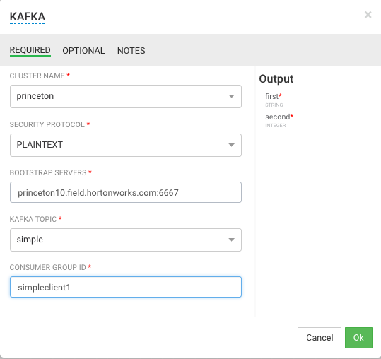This screenshot has width=381, height=359.
Task: Click the KAFKA title to rename it
Action: [28, 17]
